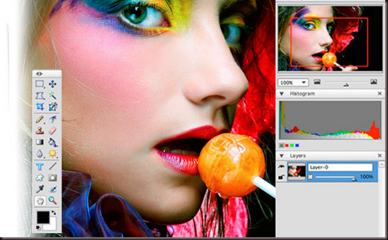Select the Brush tool beside the Pencil
The height and width of the screenshot is (240, 388).
53,119
